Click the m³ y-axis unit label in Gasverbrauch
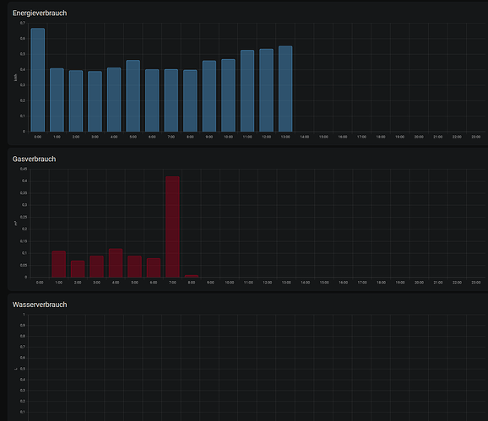This screenshot has height=421, width=488. point(15,224)
